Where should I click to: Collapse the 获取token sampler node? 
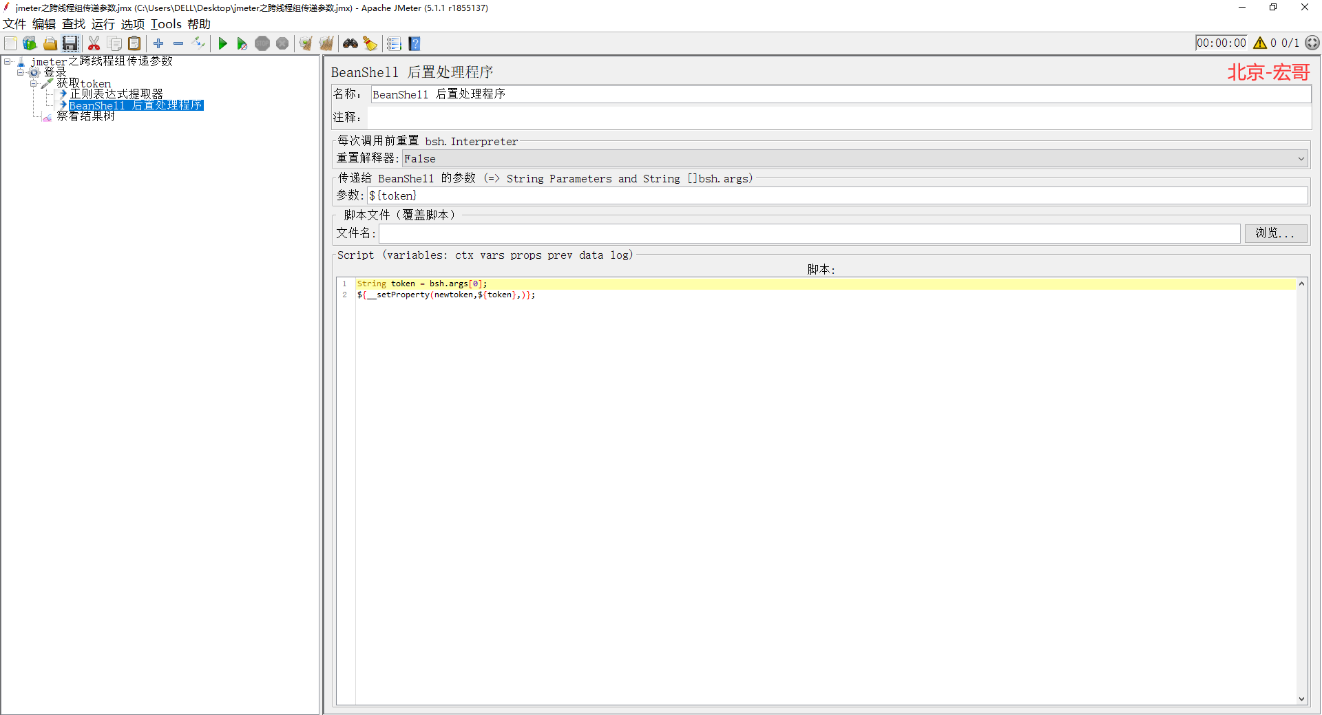(x=33, y=83)
